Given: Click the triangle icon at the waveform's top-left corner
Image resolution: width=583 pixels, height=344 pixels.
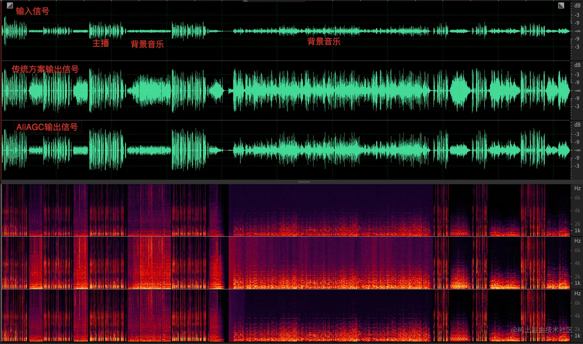Looking at the screenshot, I should 10,5.
